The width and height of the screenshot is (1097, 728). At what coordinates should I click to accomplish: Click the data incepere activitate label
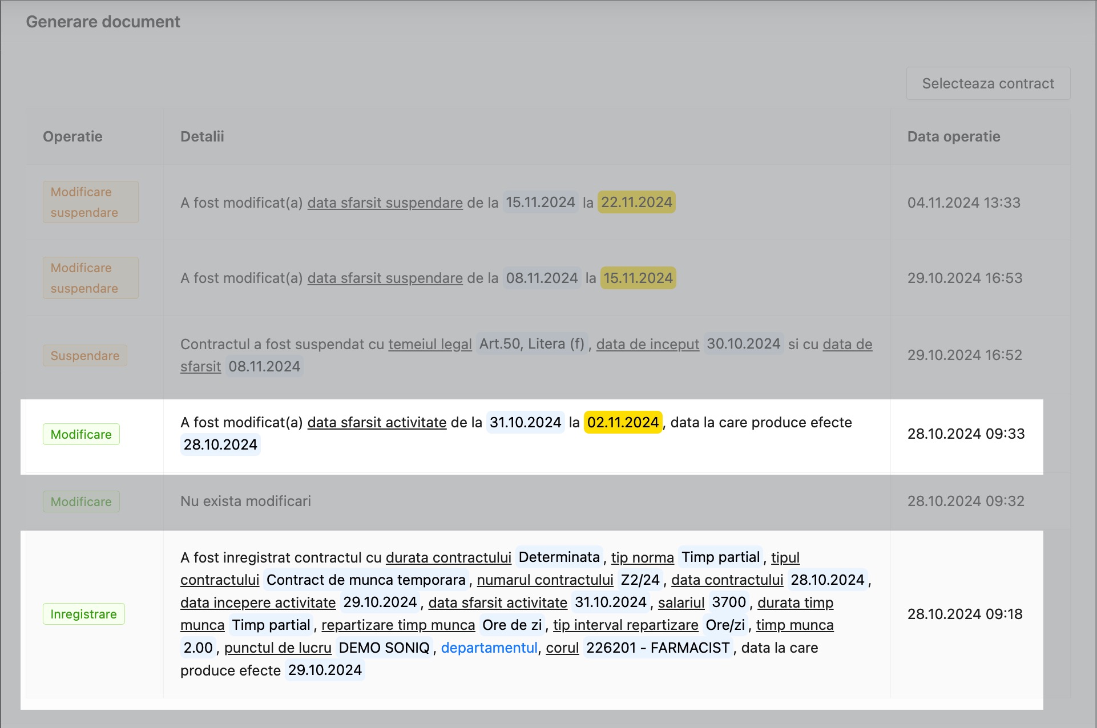pos(258,602)
